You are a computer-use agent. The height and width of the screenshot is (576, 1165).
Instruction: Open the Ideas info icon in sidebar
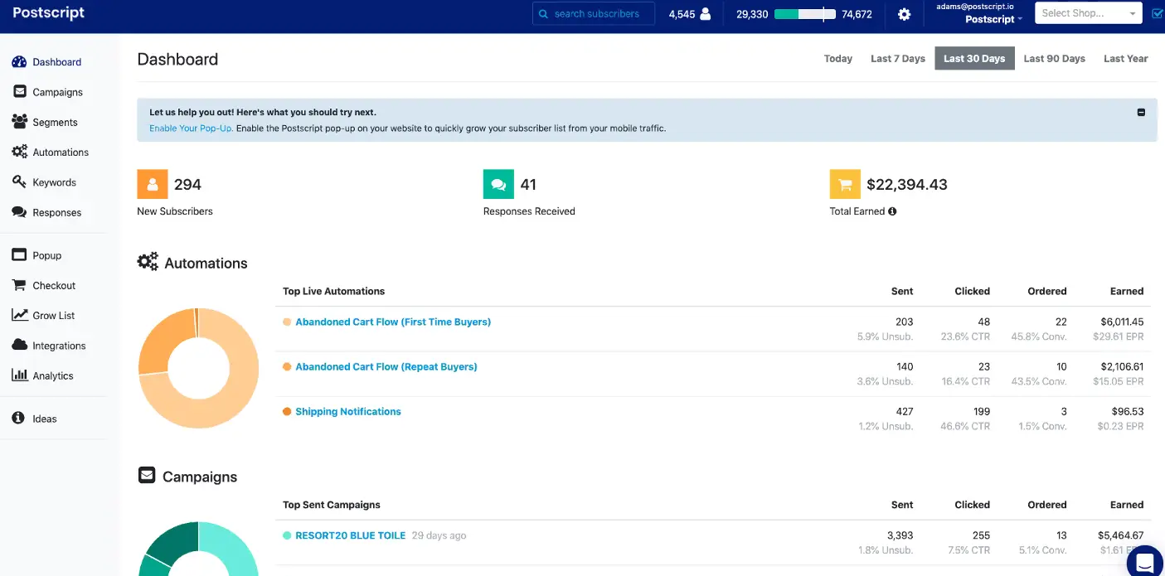point(18,419)
